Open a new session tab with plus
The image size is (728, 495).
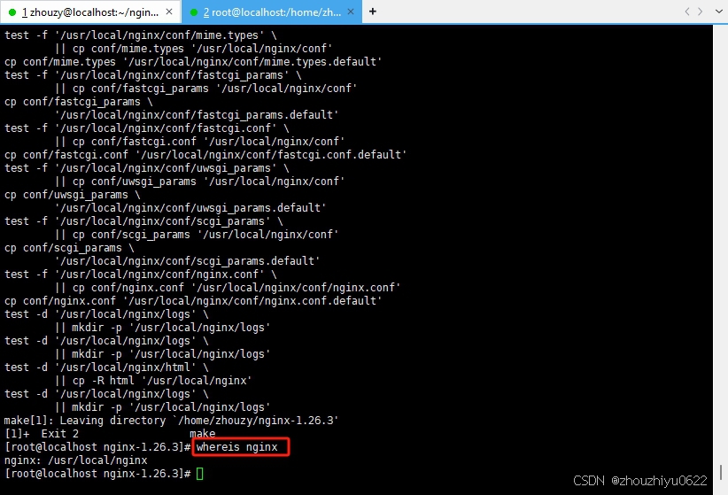[x=372, y=12]
